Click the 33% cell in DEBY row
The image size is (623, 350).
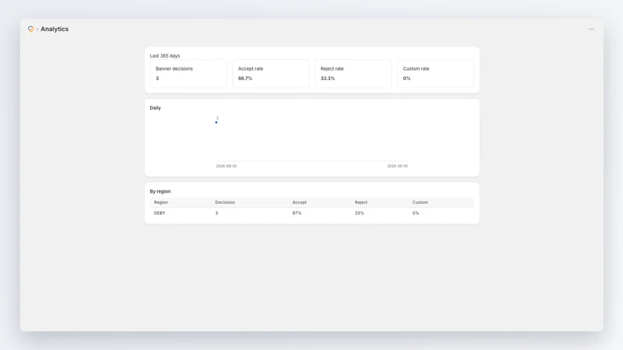click(359, 213)
